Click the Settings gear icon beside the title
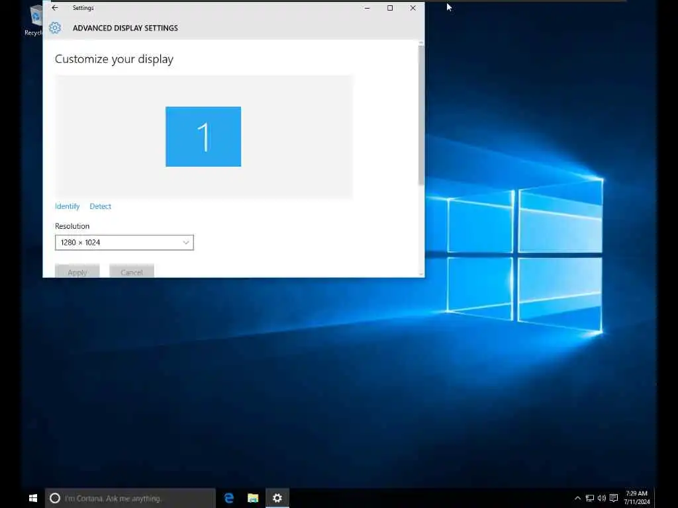The width and height of the screenshot is (678, 508). (x=55, y=28)
